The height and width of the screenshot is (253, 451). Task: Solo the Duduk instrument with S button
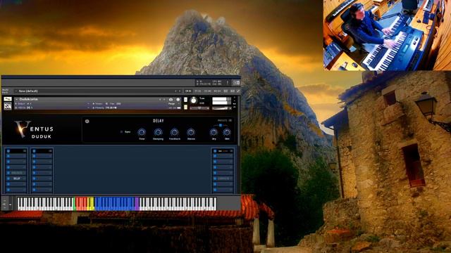(185, 100)
